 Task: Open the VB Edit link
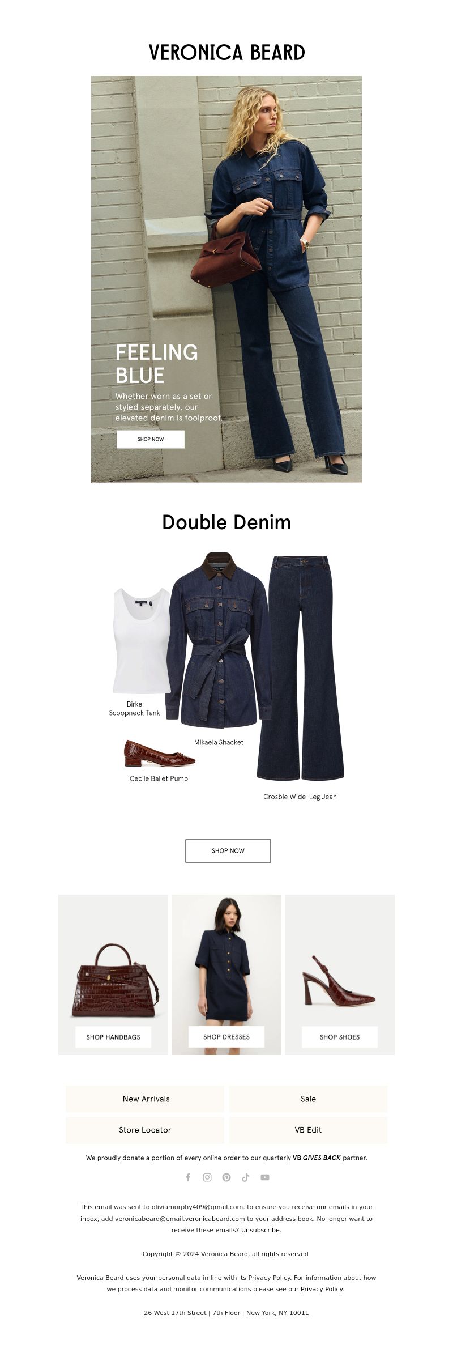[308, 1130]
